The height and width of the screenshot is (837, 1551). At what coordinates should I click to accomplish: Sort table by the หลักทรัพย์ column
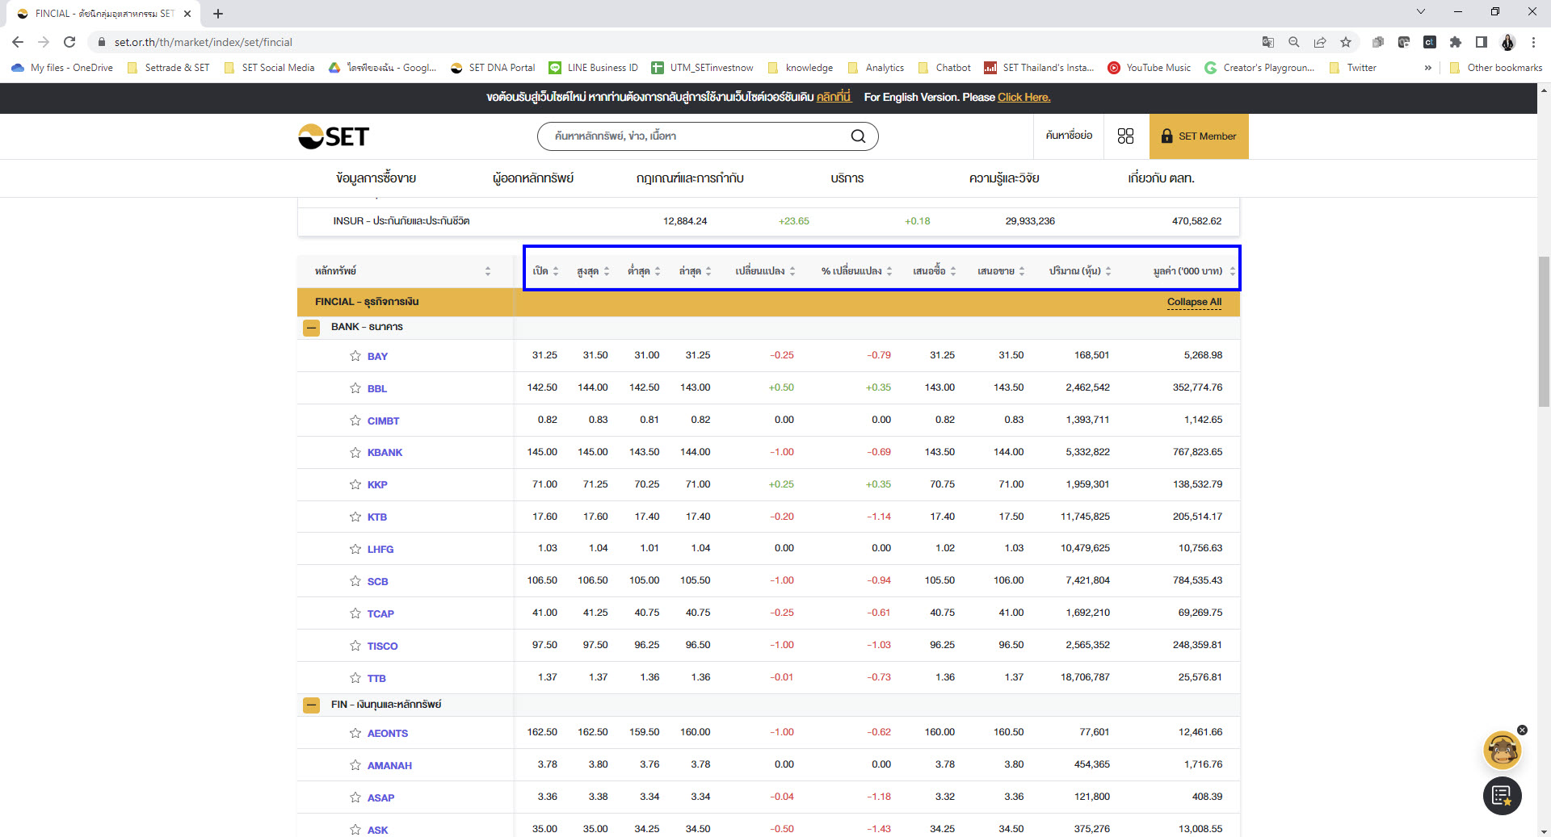click(487, 271)
